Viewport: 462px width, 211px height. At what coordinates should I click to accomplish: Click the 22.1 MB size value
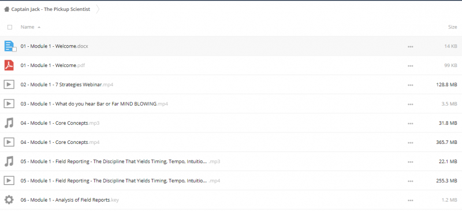[448, 161]
